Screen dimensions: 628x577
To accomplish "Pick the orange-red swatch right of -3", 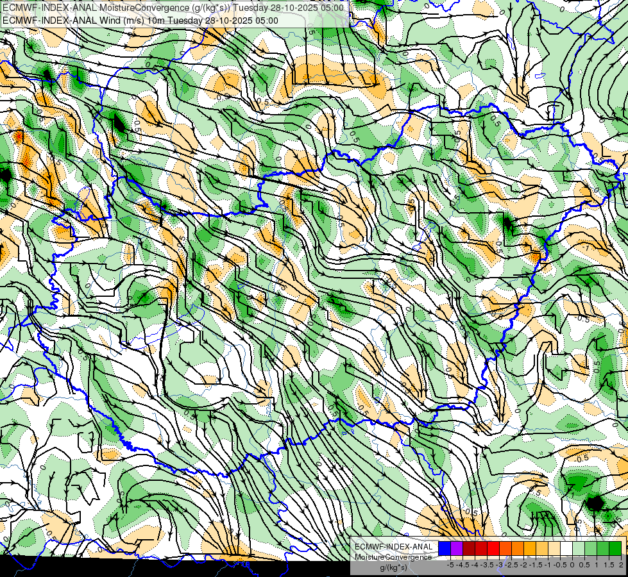I will [x=505, y=548].
